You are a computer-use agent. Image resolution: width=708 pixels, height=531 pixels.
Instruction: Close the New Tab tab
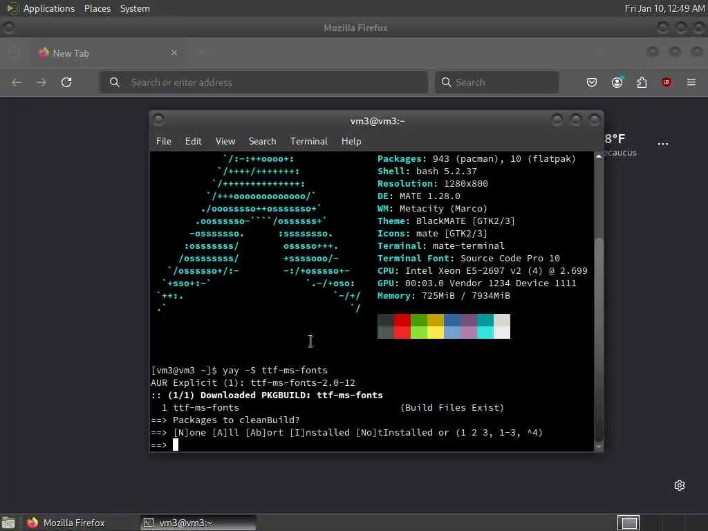(174, 53)
